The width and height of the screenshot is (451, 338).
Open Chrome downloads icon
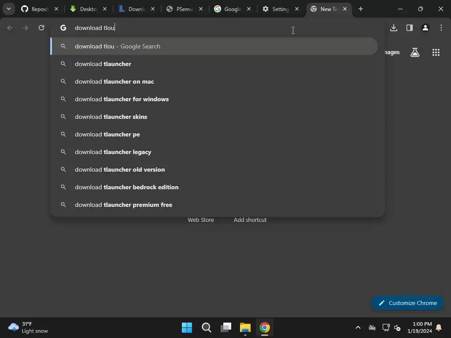(394, 28)
